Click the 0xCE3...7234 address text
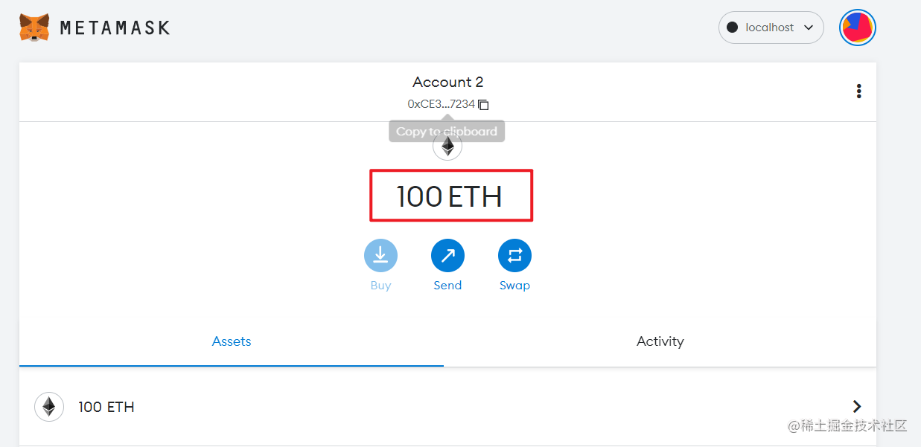This screenshot has width=921, height=447. 441,105
